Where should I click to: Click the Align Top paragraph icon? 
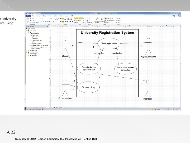pyautogui.click(x=61, y=19)
